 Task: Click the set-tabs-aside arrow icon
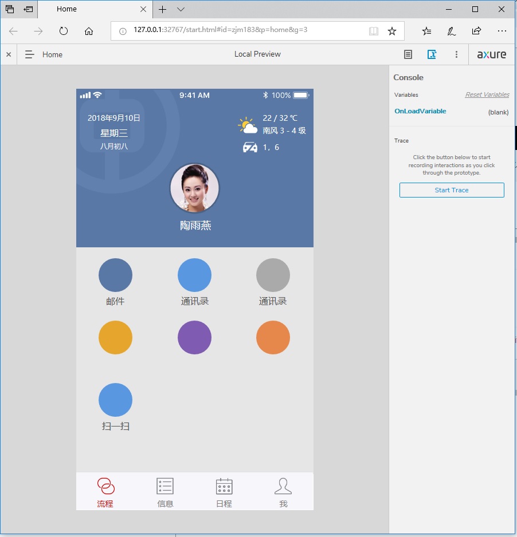pos(28,9)
